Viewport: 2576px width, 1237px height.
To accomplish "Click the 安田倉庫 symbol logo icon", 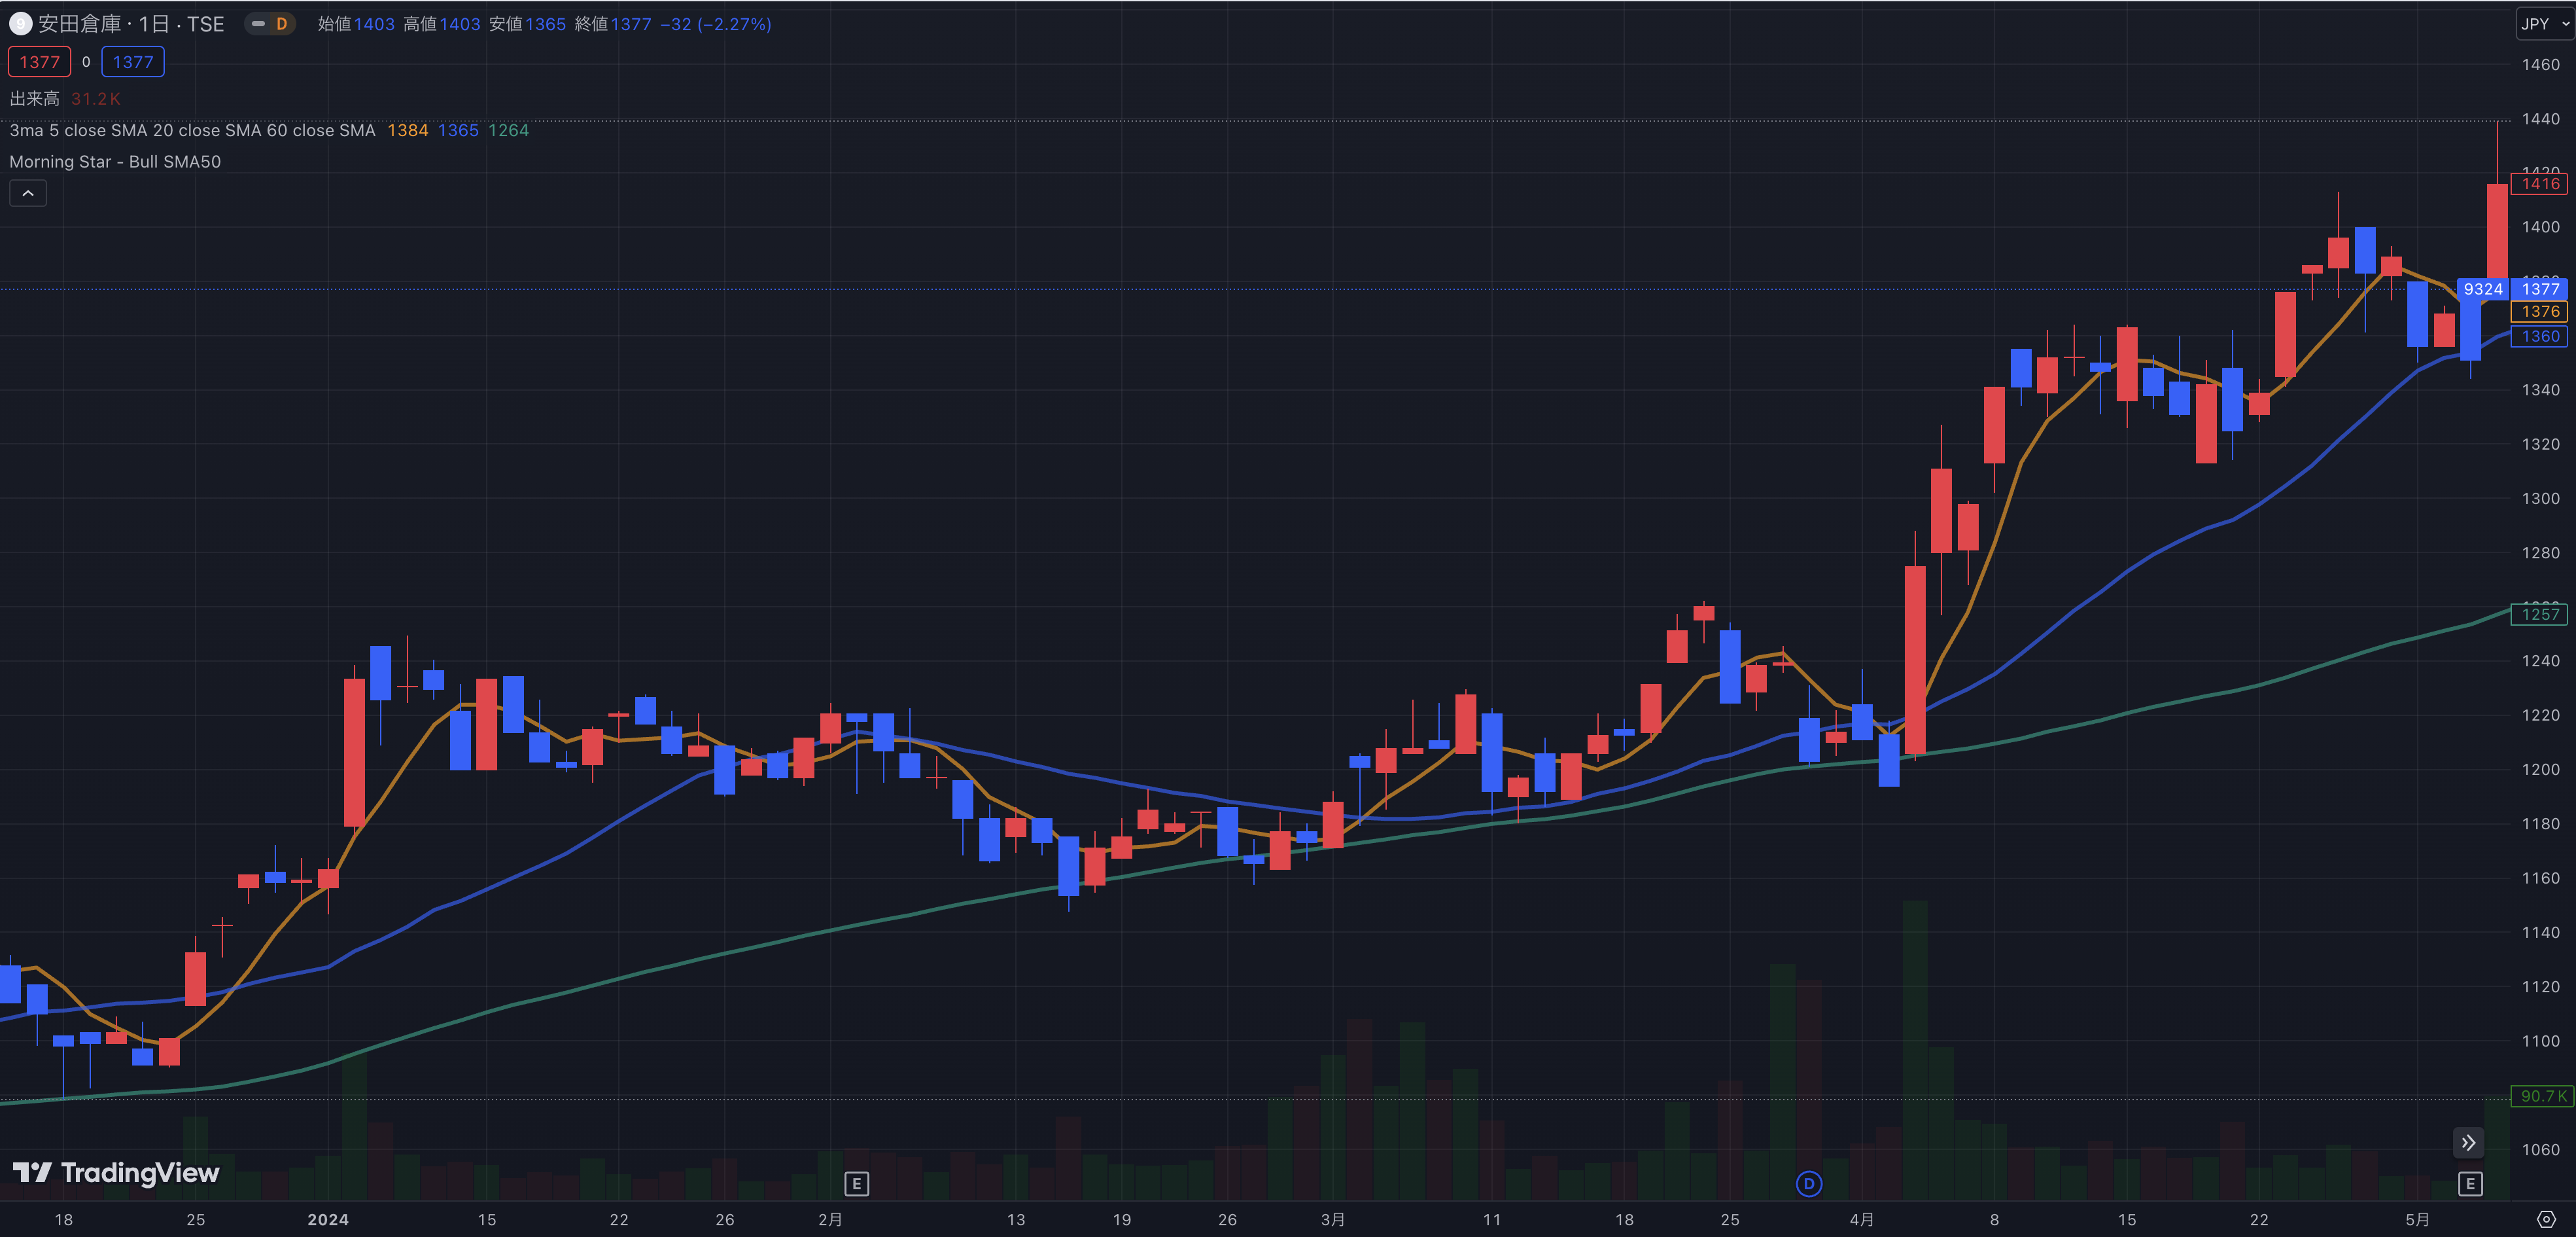I will tap(20, 24).
